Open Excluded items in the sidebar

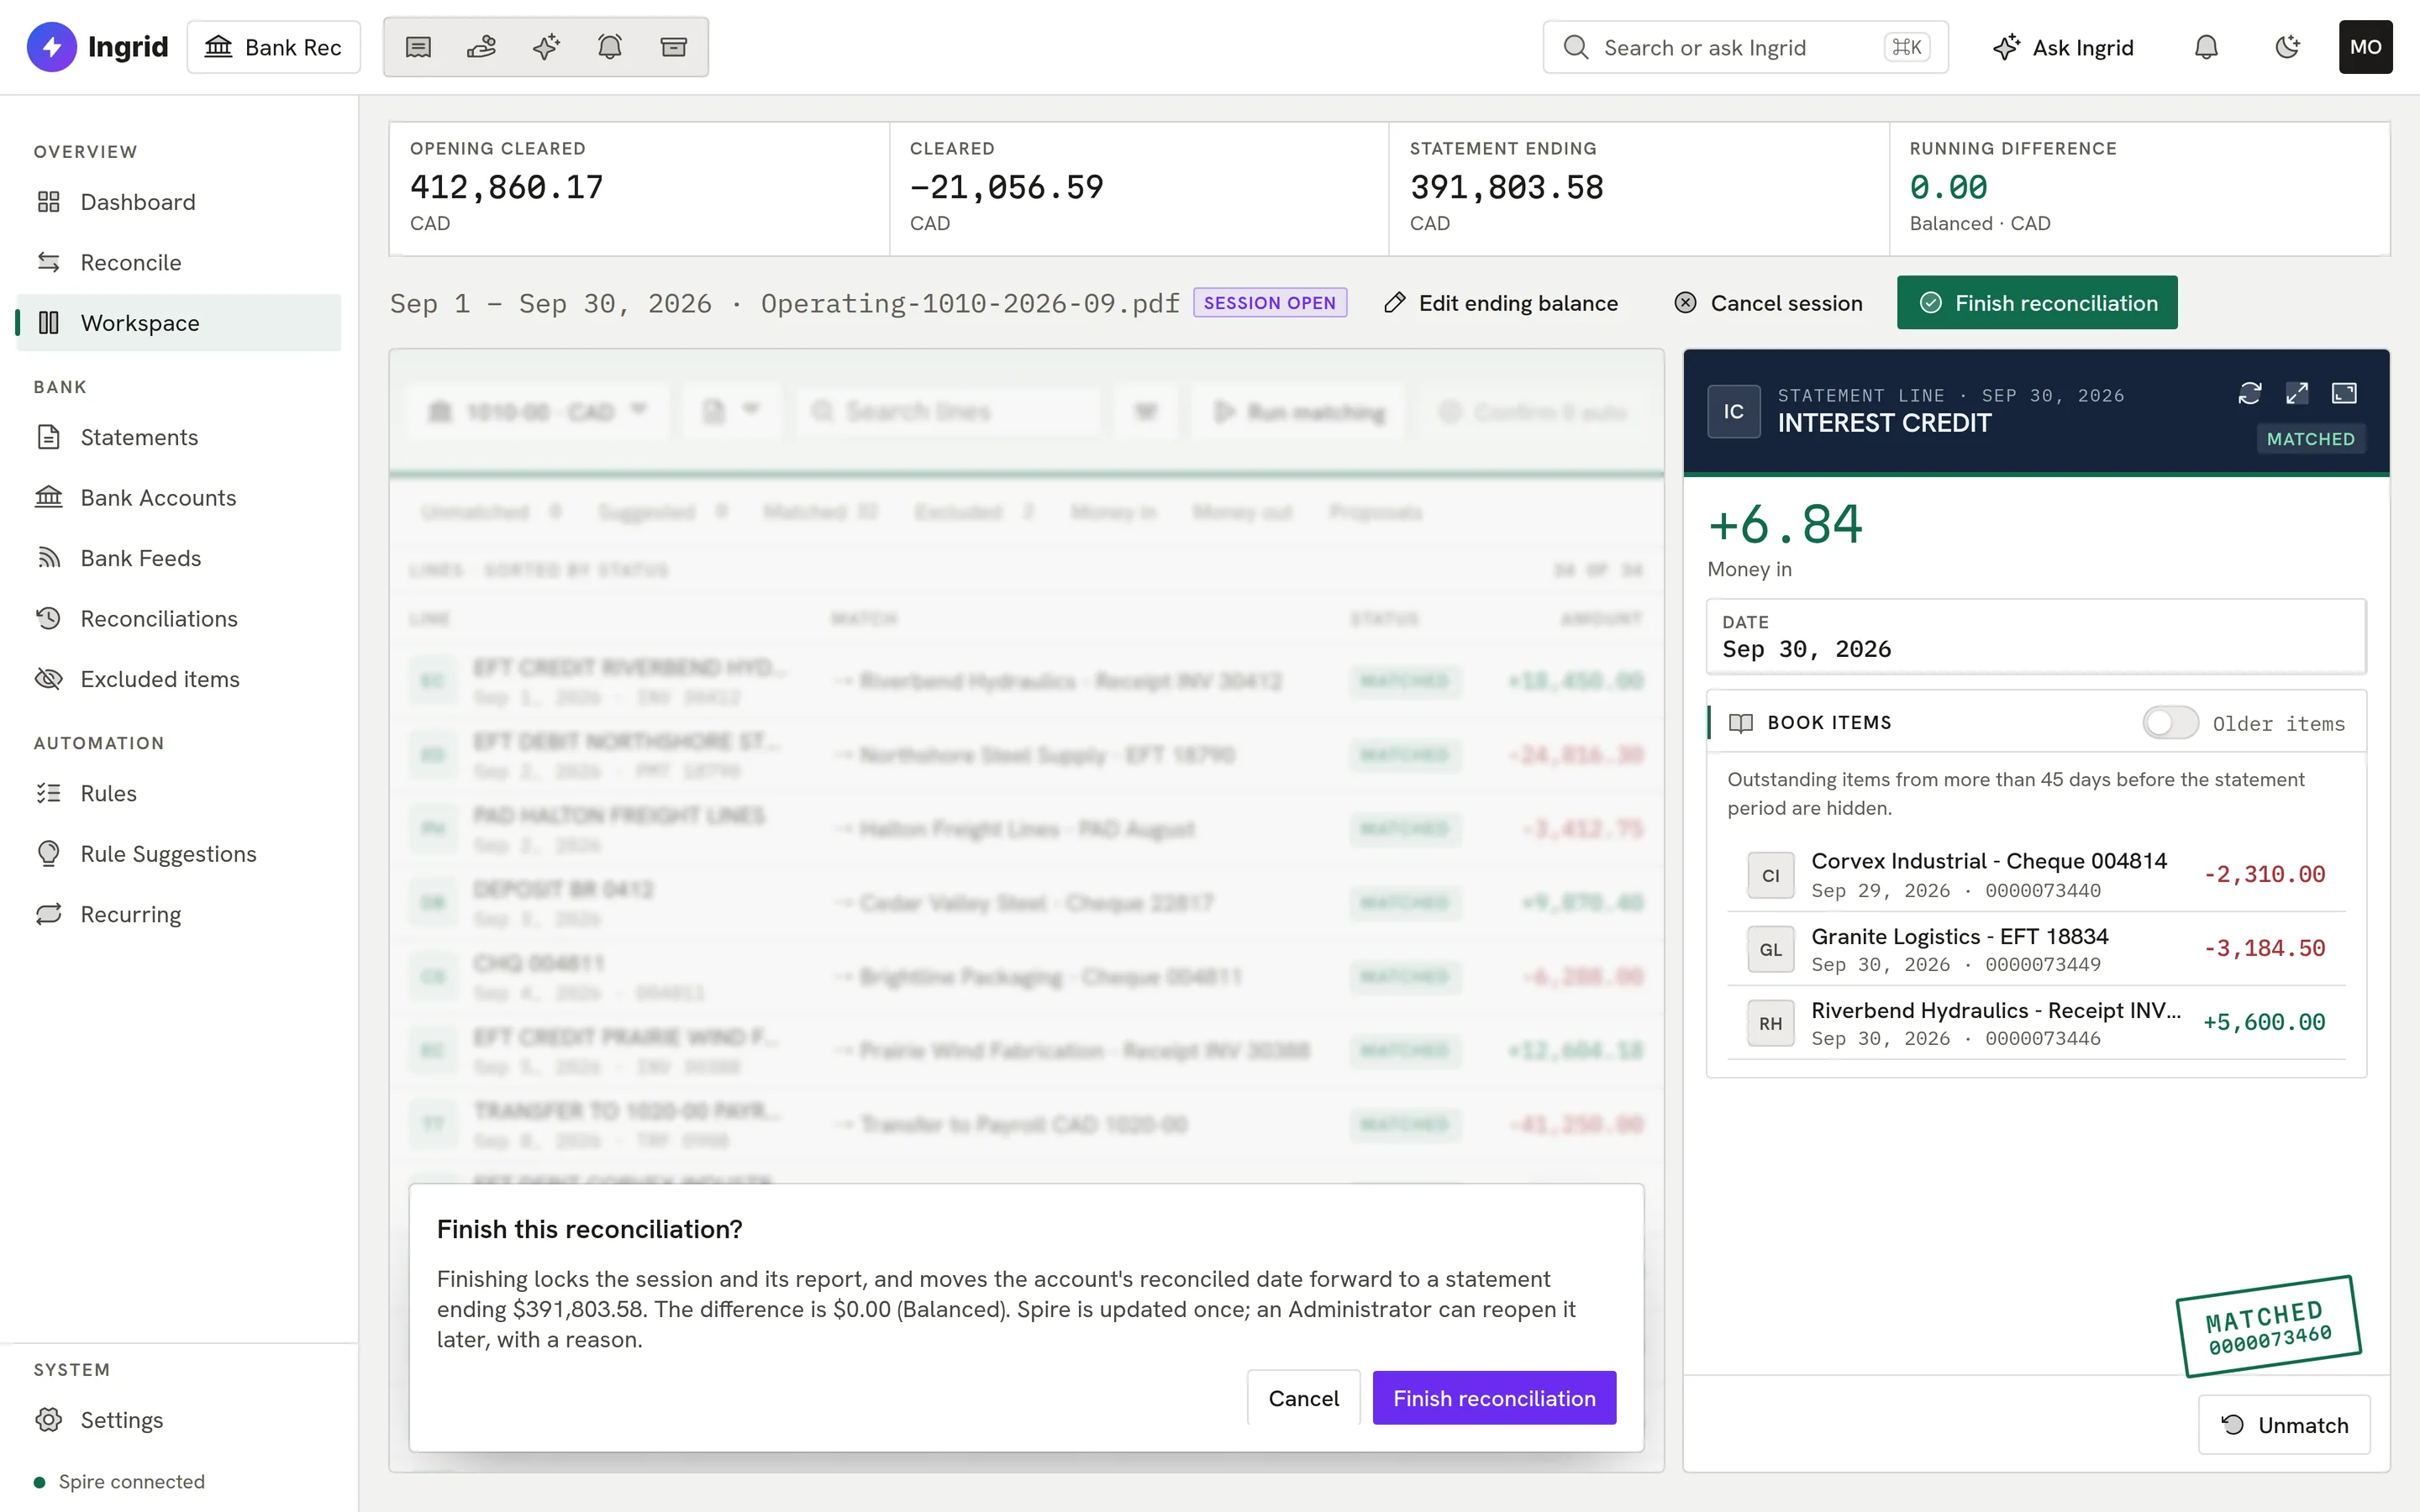pyautogui.click(x=178, y=679)
